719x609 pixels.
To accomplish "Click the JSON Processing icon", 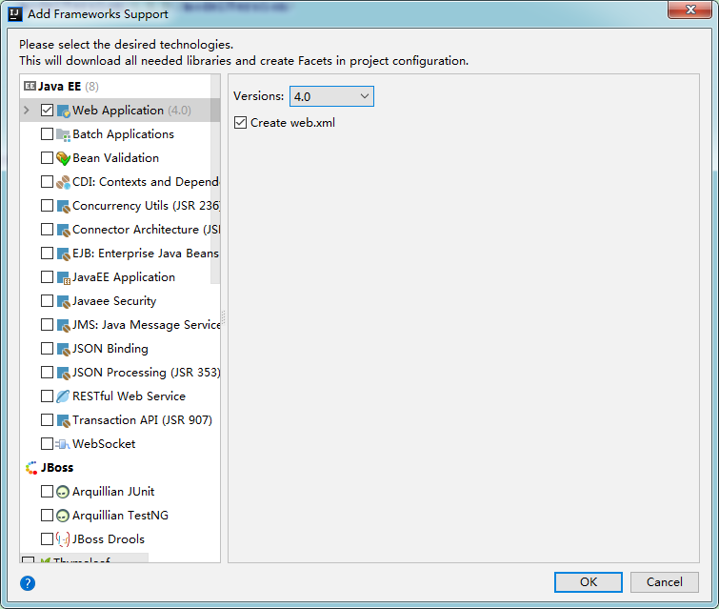I will click(63, 373).
